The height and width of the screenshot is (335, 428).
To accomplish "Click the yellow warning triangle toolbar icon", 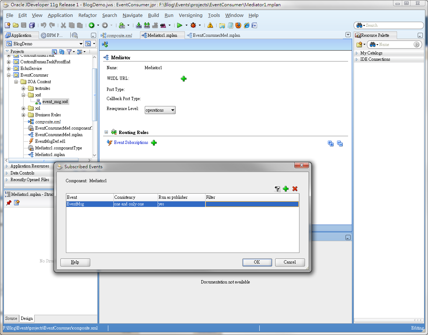I will (x=210, y=25).
